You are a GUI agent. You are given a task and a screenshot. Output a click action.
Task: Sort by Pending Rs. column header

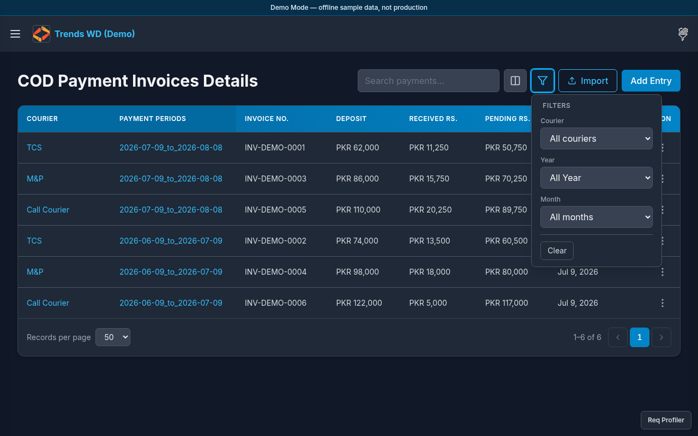tap(507, 119)
